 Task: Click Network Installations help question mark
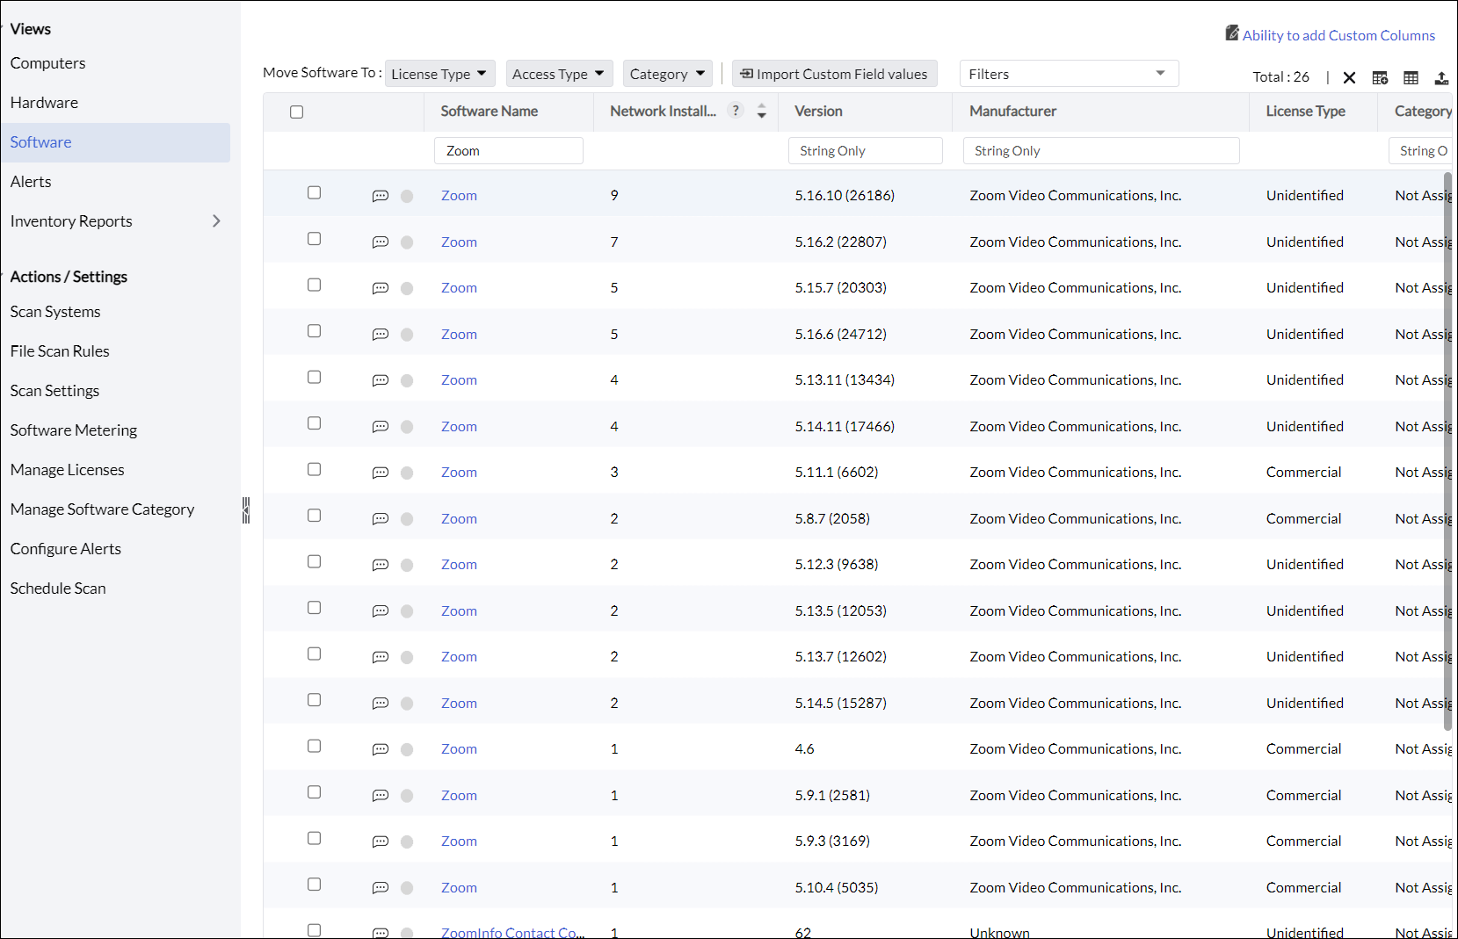(736, 111)
